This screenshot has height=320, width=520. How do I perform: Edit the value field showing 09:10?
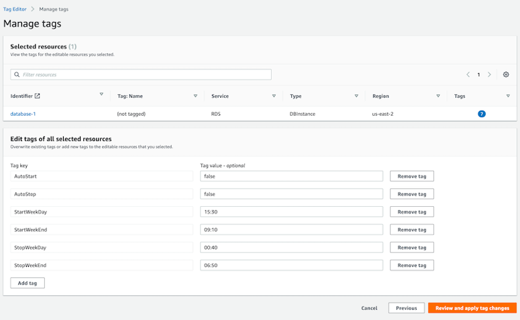(291, 230)
